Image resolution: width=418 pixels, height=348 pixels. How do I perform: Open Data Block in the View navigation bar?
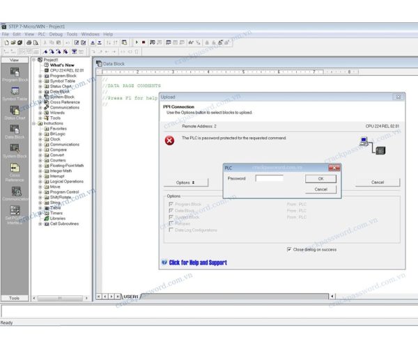(x=15, y=132)
